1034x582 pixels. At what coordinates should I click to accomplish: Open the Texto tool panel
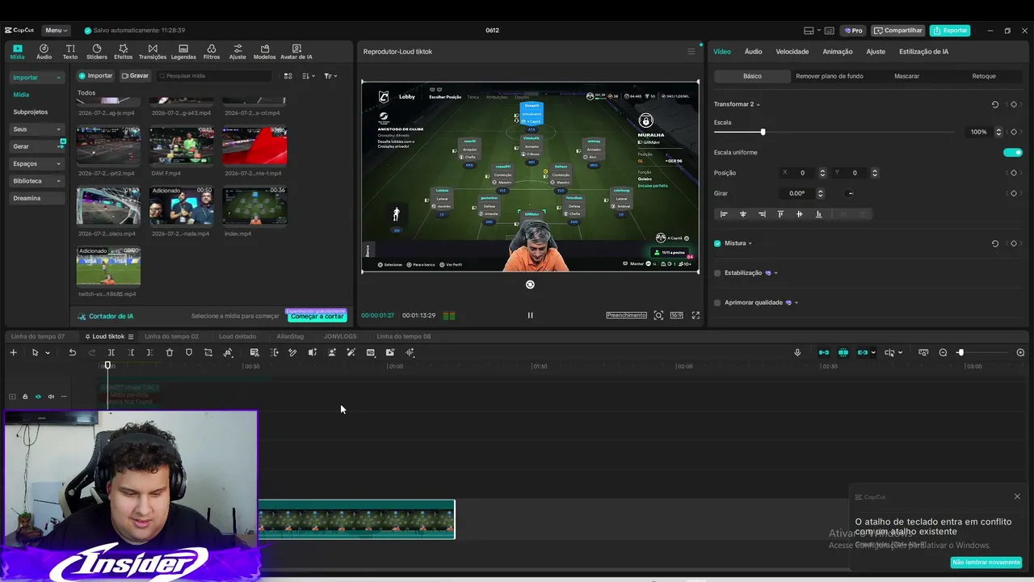pos(70,52)
